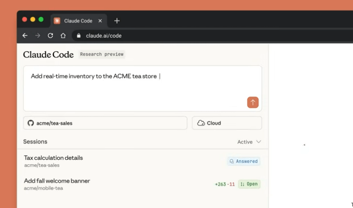Viewport: 353px width, 208px height.
Task: Open the Add fall welcome banner session
Action: pos(57,181)
